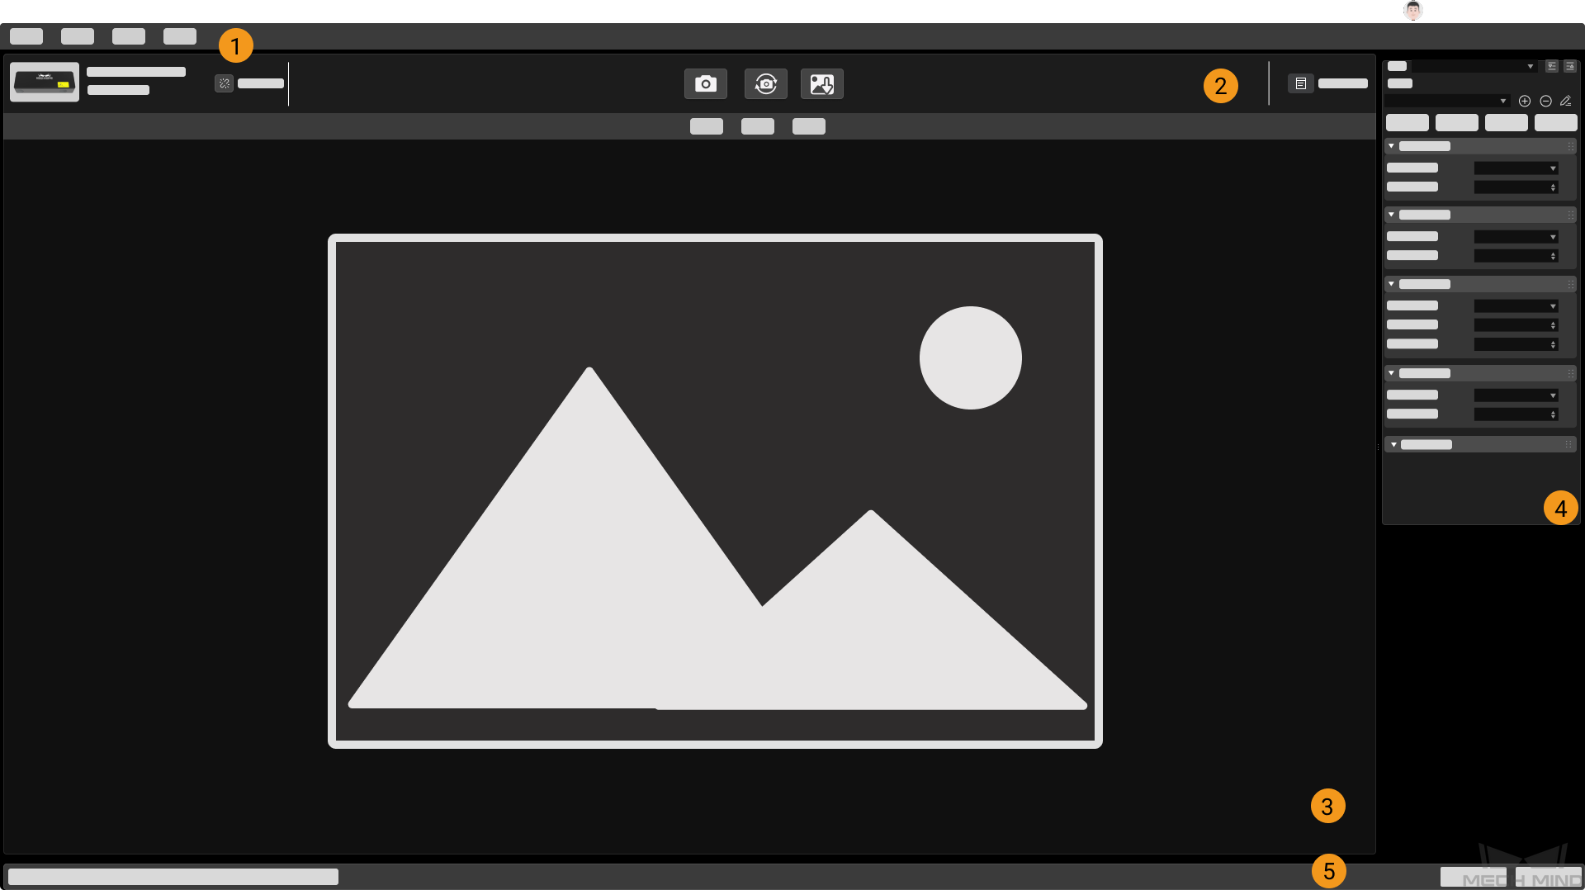Image resolution: width=1585 pixels, height=890 pixels.
Task: Select the middle data type tab below the capture icons
Action: coord(758,126)
